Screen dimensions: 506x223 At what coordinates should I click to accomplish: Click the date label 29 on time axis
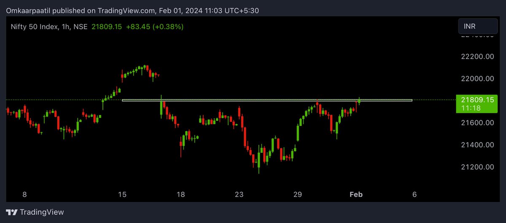click(298, 194)
